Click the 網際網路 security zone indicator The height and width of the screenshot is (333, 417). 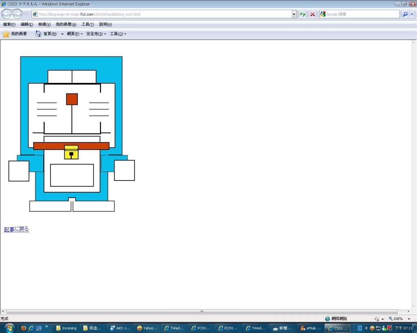[x=336, y=319]
